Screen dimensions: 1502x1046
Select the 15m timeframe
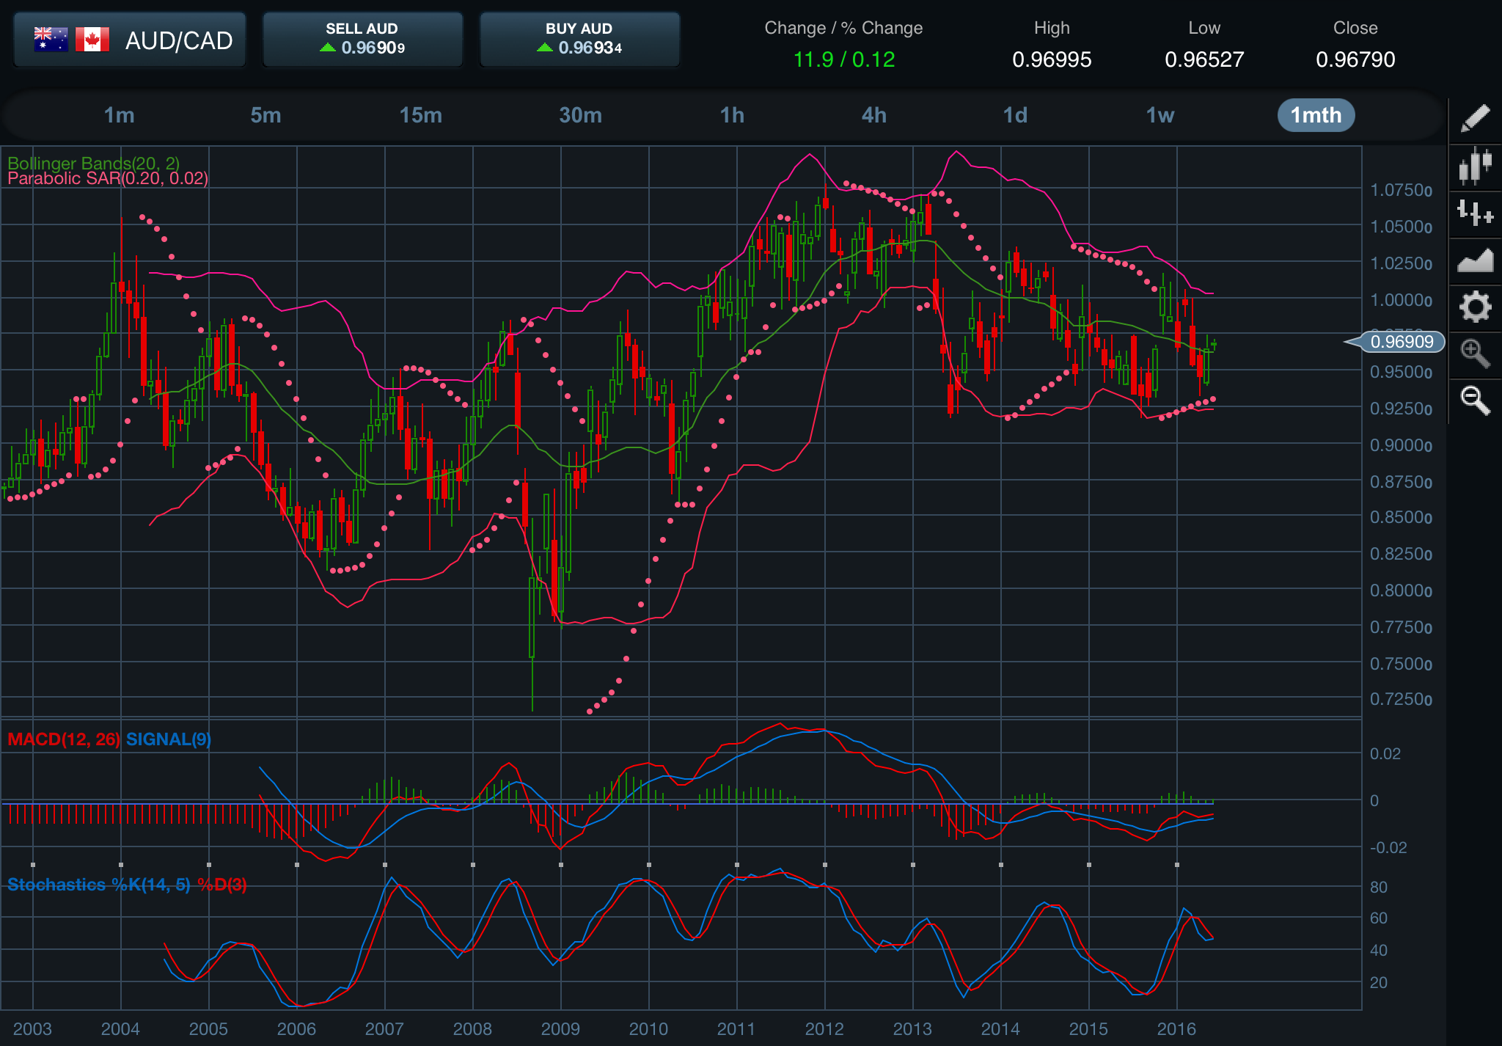[420, 115]
